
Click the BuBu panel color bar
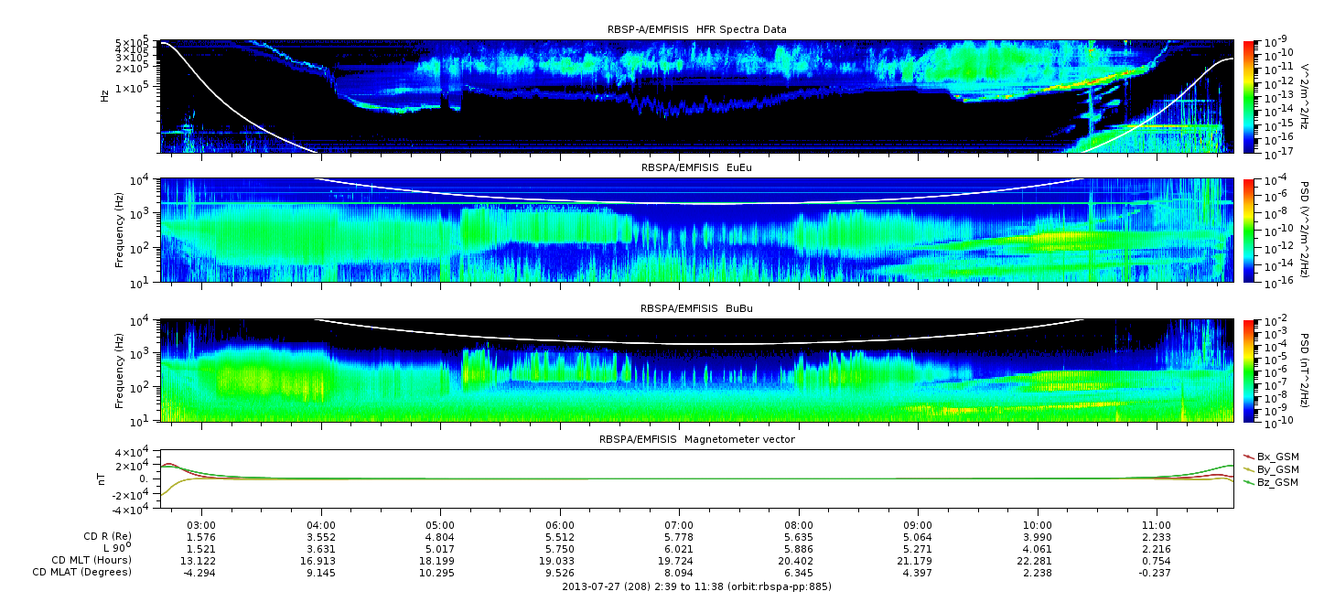(1249, 371)
